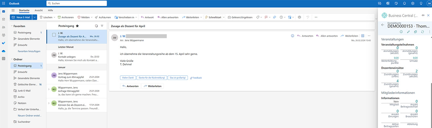The height and width of the screenshot is (128, 432).
Task: Collapse the Ordner section
Action: [12, 59]
